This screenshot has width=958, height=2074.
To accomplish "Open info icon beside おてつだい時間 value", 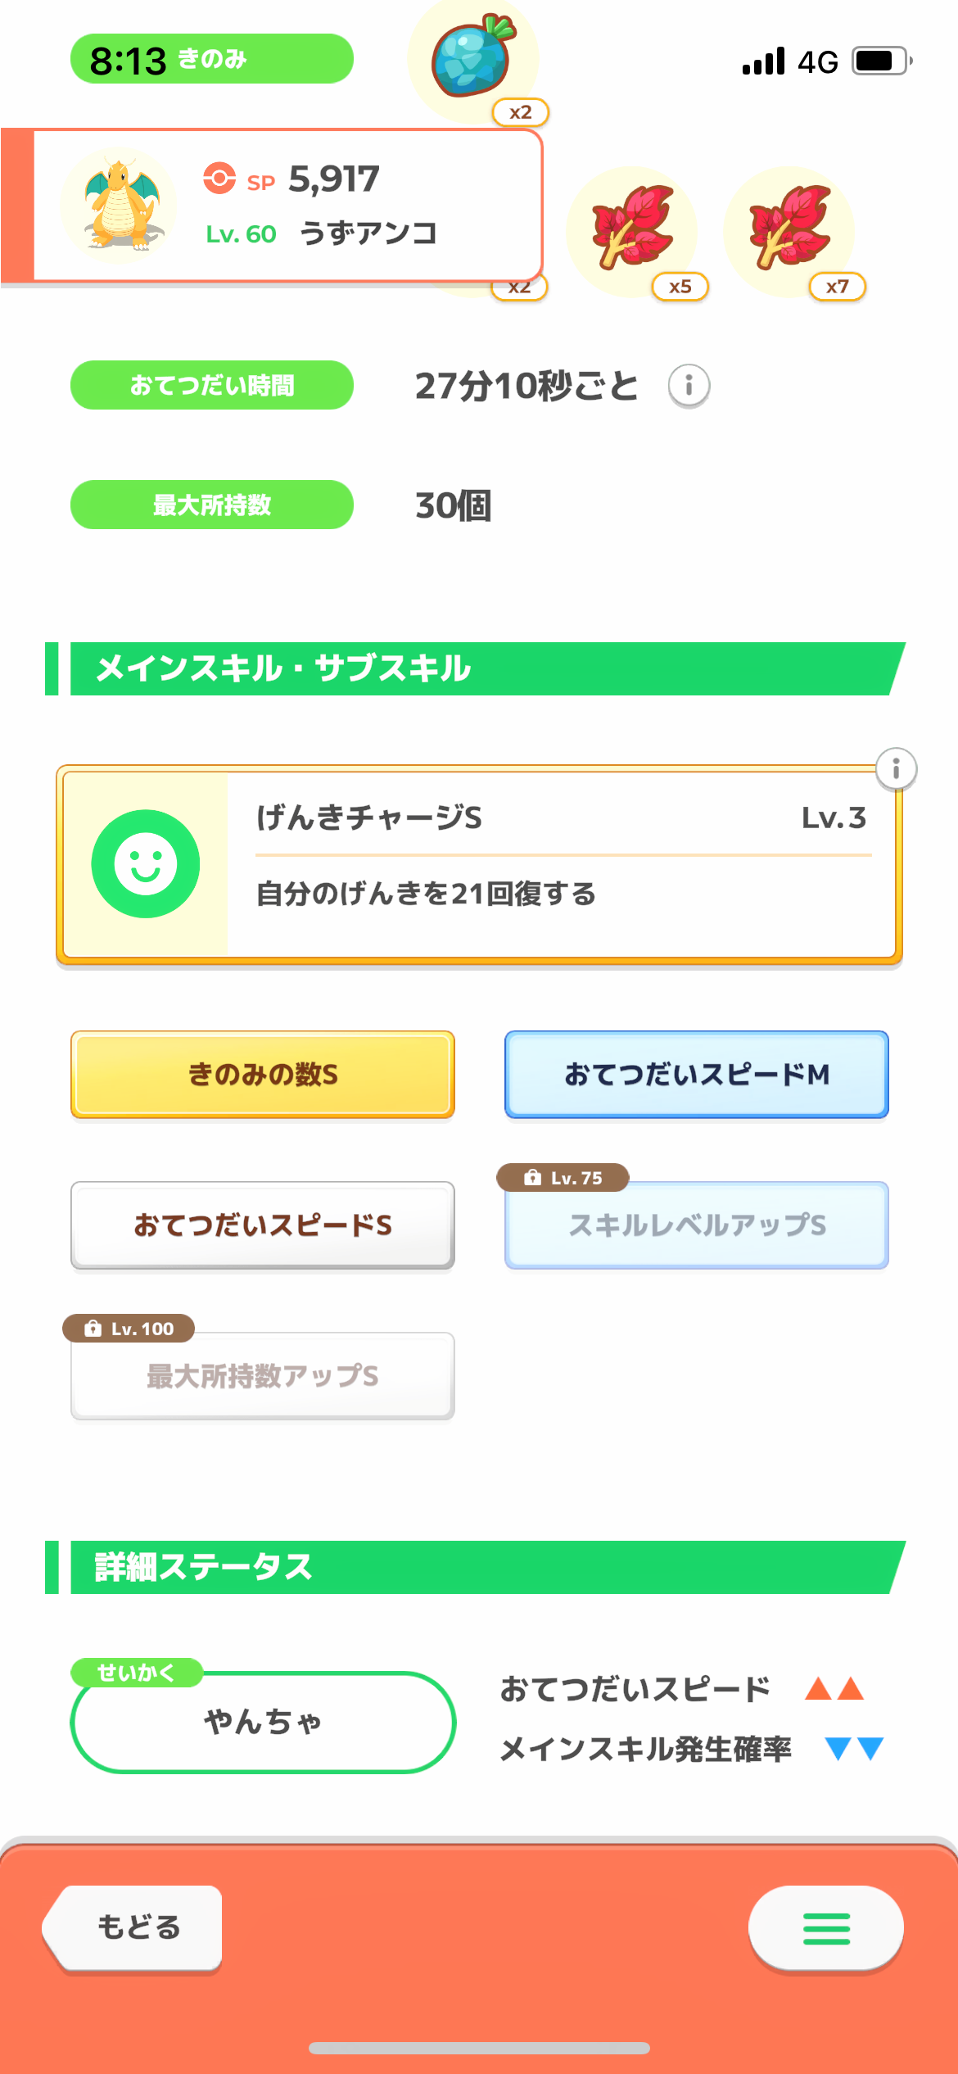I will pos(689,386).
